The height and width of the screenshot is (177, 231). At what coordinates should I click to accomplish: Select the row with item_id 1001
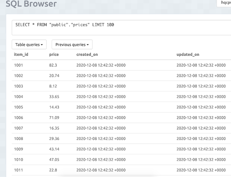click(x=121, y=65)
